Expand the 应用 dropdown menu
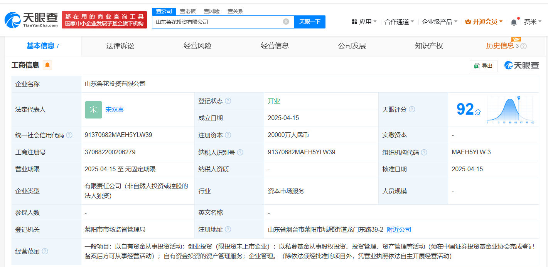Screen dimensions: 548x267 (x=364, y=22)
